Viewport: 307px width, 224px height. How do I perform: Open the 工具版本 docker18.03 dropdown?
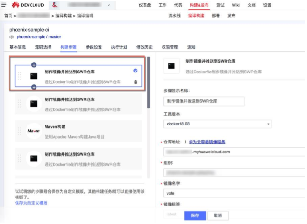pos(217,124)
